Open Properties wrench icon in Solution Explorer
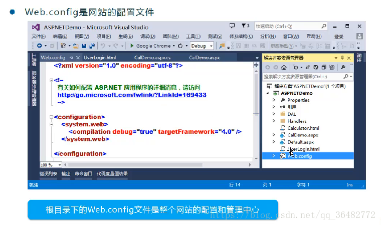The image size is (381, 225). 343,67
